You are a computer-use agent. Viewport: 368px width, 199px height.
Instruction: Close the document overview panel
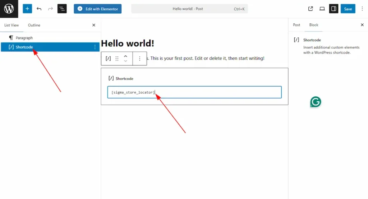click(x=94, y=25)
